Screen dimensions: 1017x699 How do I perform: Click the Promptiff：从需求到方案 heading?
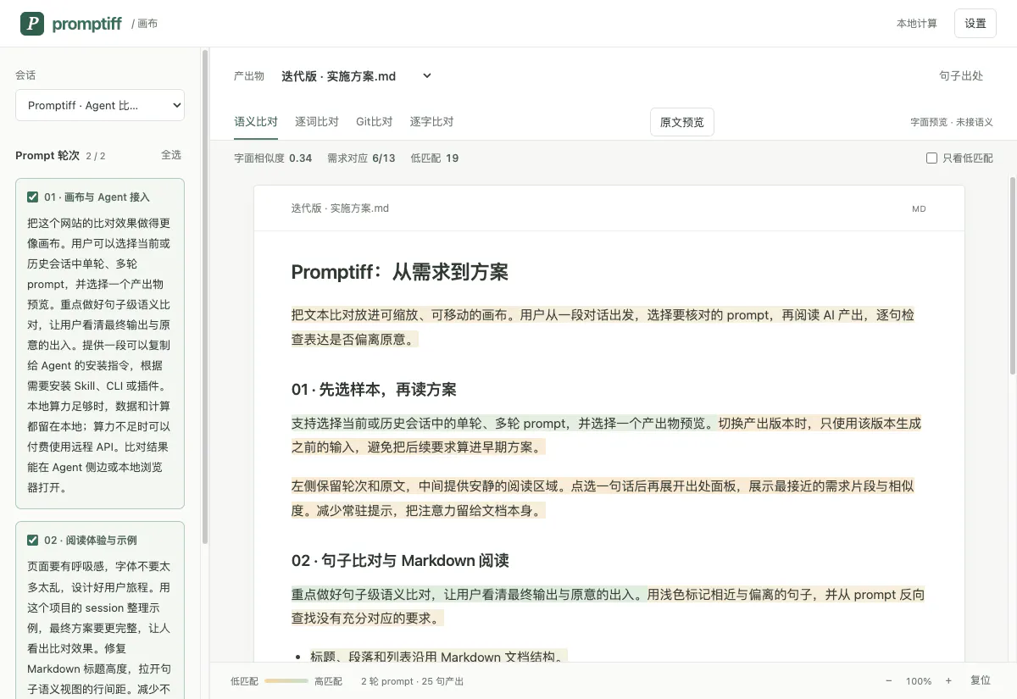[x=400, y=272]
